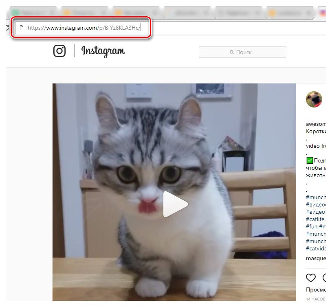The height and width of the screenshot is (307, 332).
Task: Like the post with heart icon
Action: pyautogui.click(x=311, y=278)
